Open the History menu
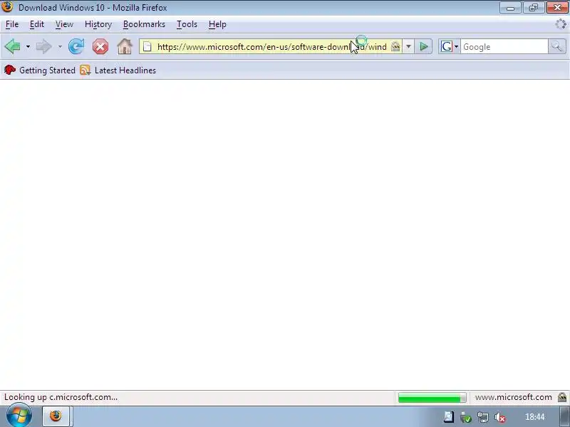Screen dimensions: 570x427 (x=98, y=24)
